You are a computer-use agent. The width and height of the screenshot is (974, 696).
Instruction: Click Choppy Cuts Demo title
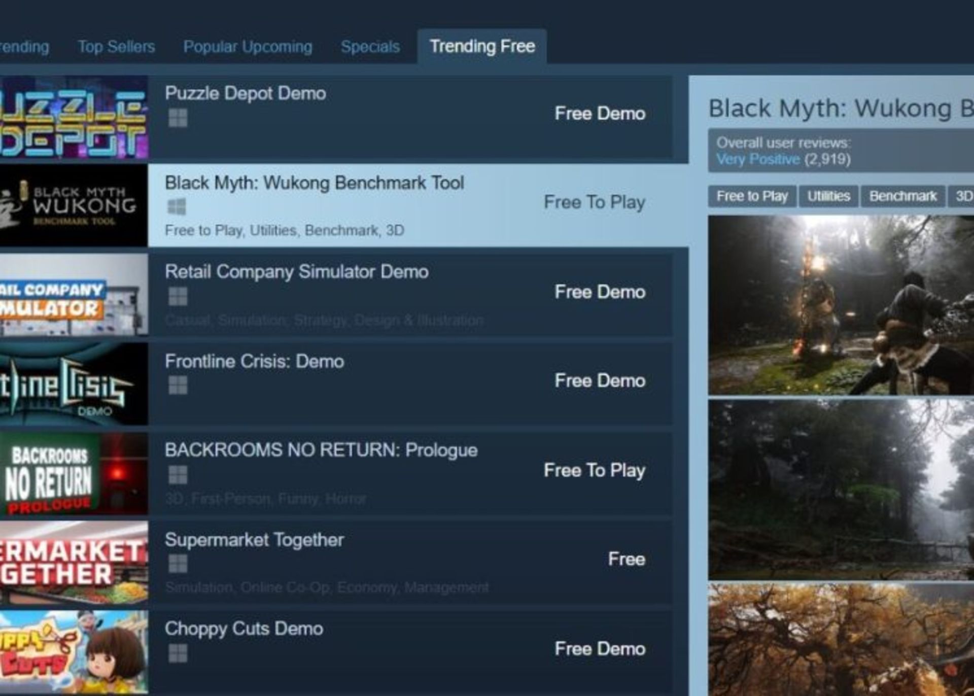click(x=244, y=630)
